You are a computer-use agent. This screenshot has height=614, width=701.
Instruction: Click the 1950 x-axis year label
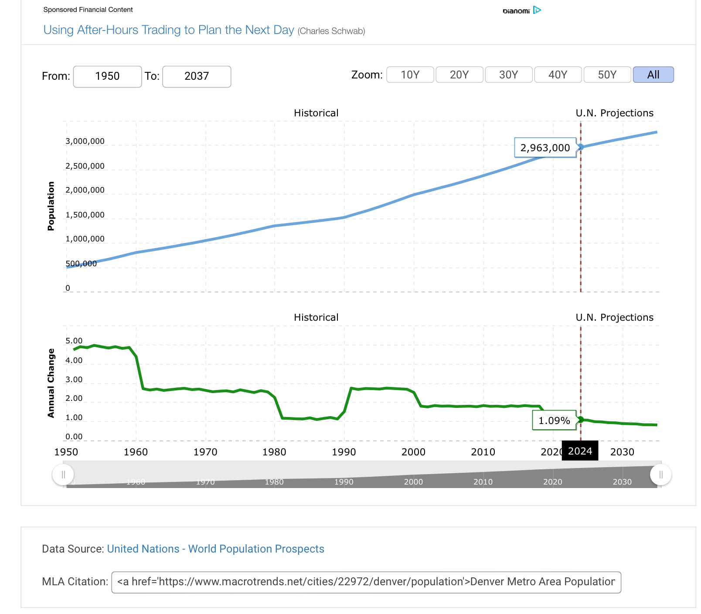(x=66, y=452)
